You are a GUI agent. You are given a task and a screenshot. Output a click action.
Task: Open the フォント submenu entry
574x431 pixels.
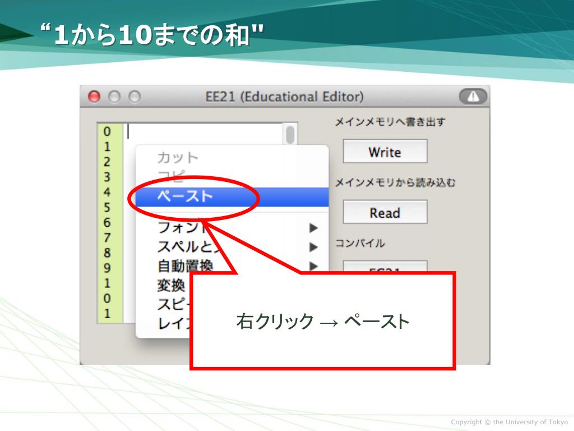pos(232,228)
